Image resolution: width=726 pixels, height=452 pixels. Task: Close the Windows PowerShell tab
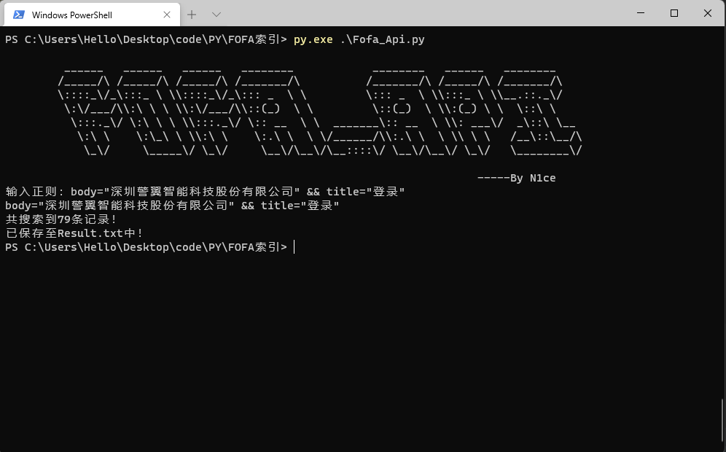click(x=167, y=15)
